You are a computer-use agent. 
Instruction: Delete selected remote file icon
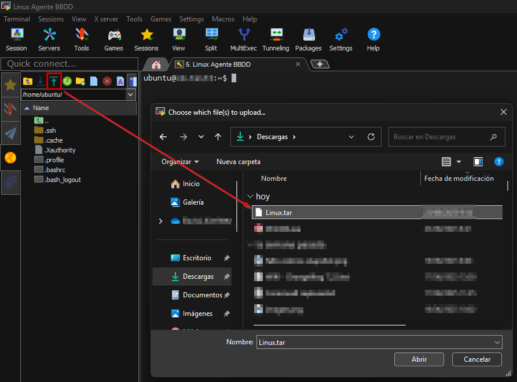pyautogui.click(x=107, y=81)
